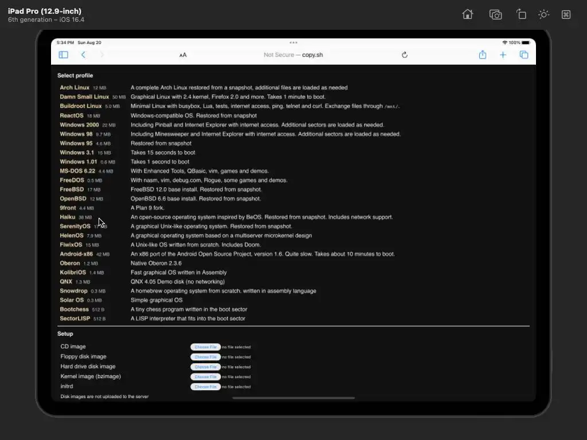The height and width of the screenshot is (440, 587).
Task: Tap the Wi-Fi status icon
Action: pos(504,42)
